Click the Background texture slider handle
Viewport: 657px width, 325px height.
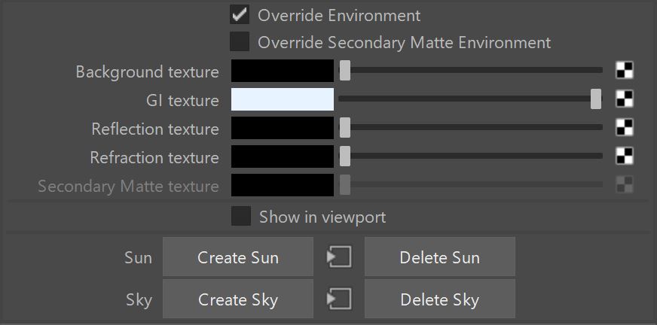[345, 70]
